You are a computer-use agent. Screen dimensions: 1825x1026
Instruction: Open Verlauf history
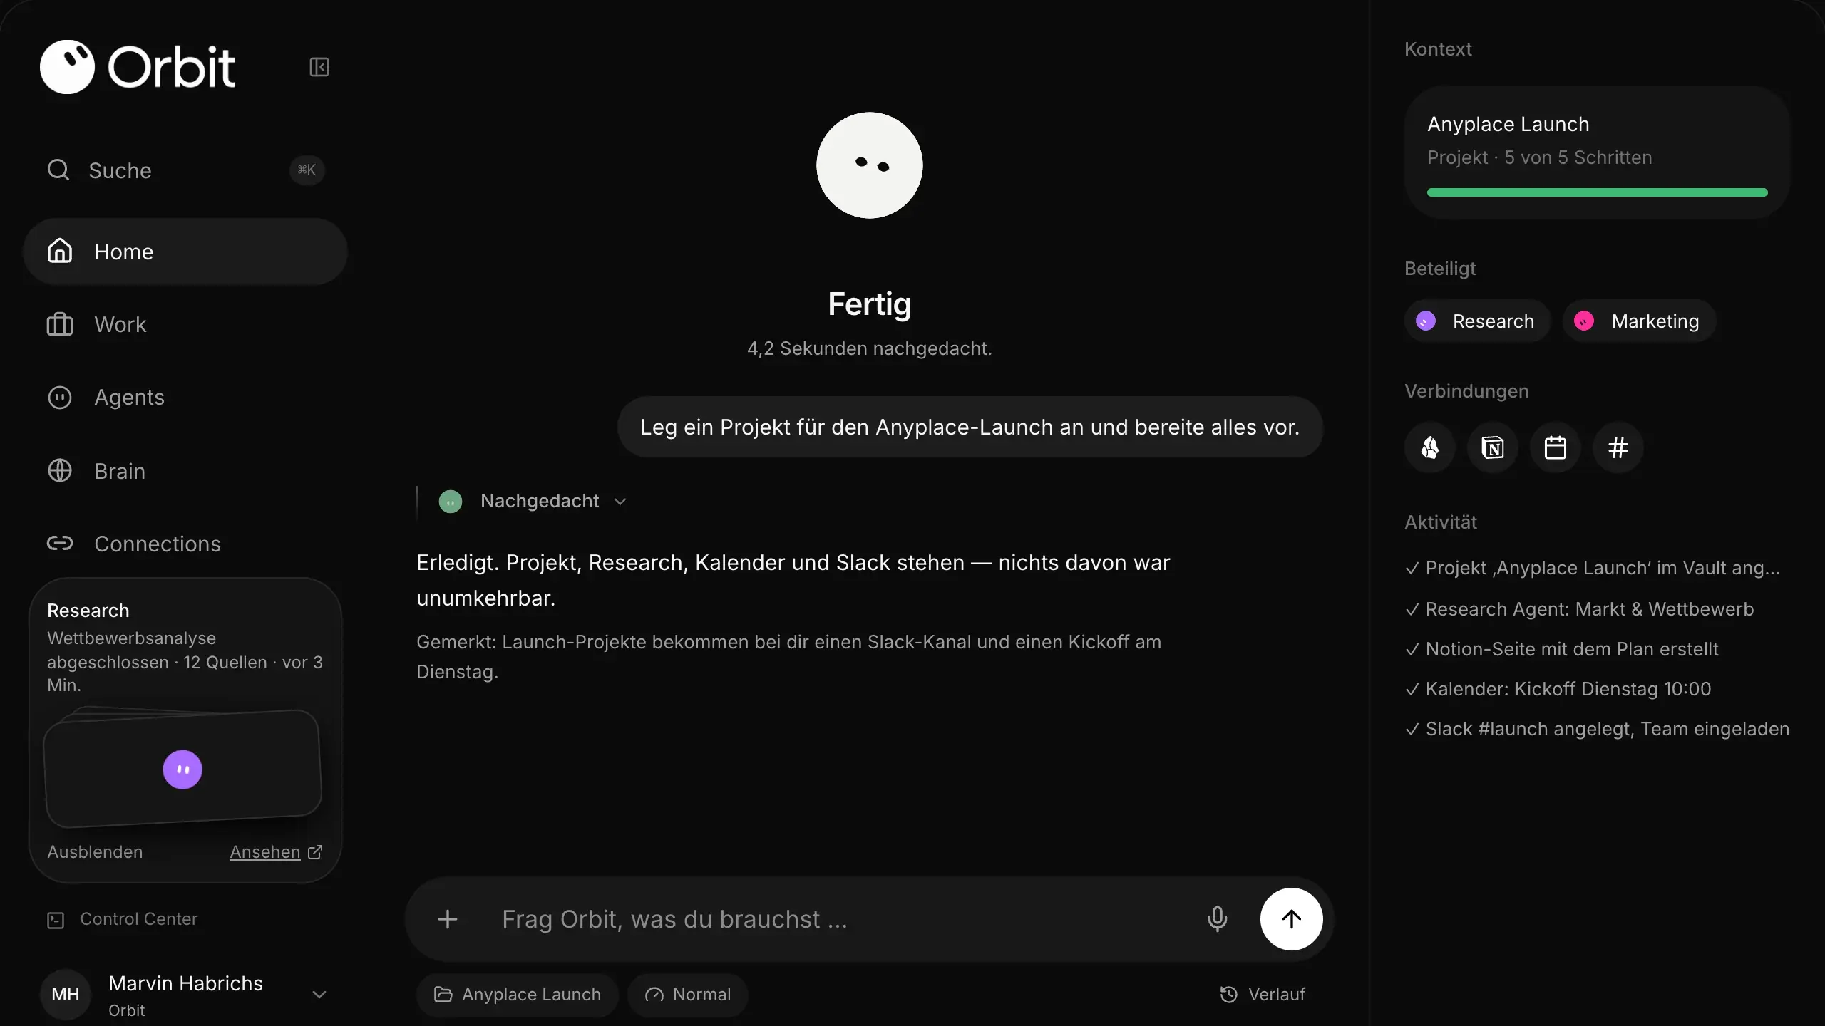pos(1263,995)
